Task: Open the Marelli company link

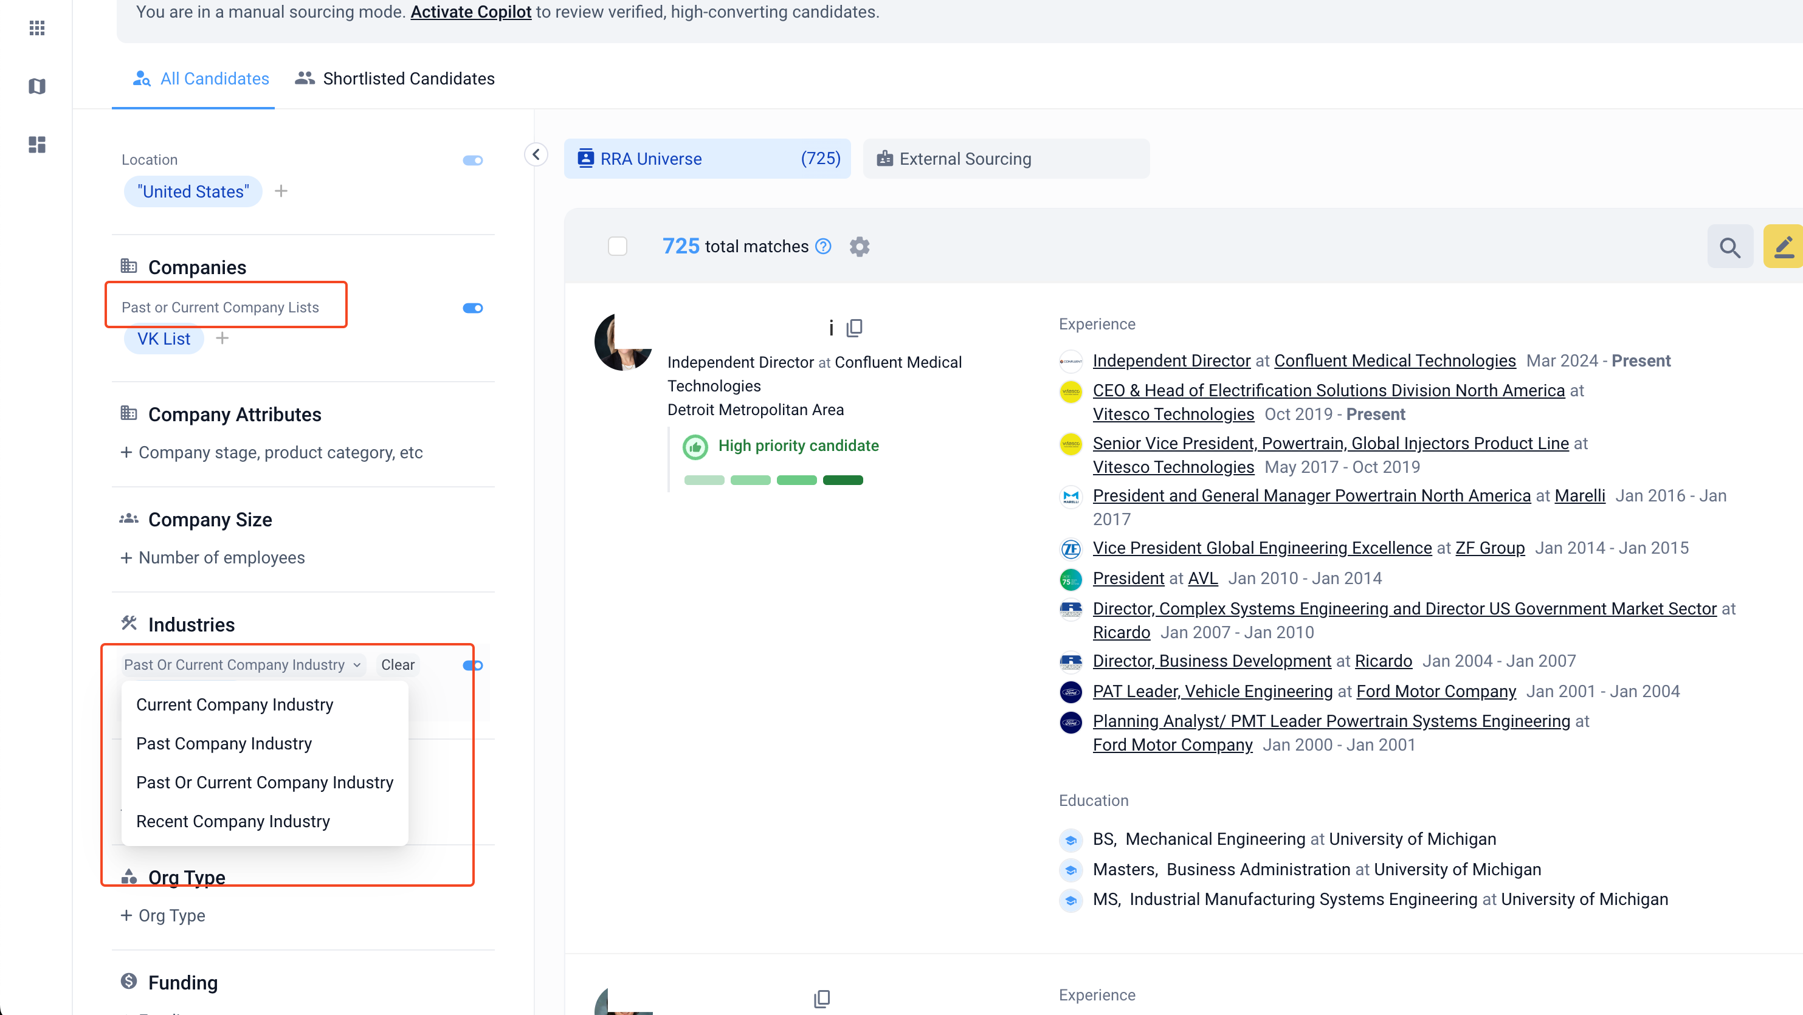Action: point(1581,497)
